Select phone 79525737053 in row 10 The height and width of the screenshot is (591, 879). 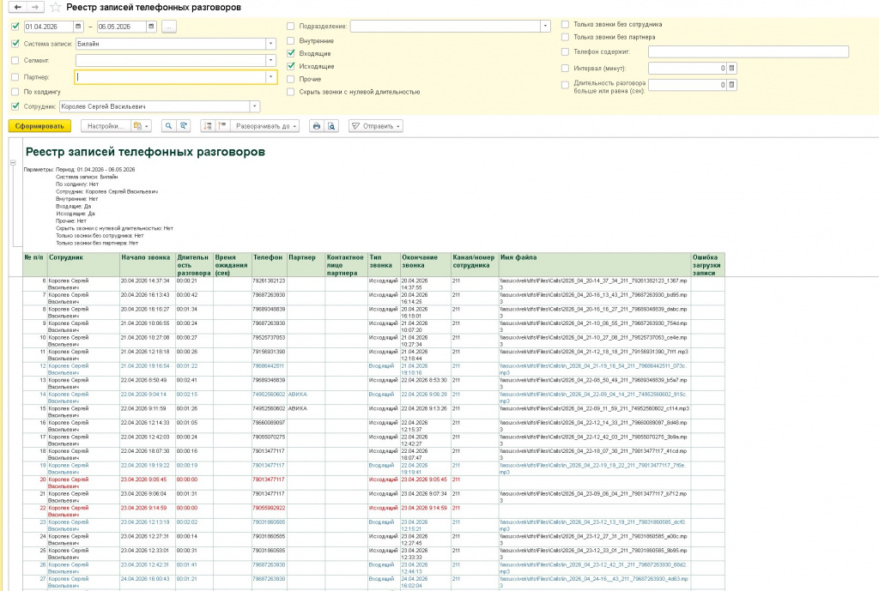[269, 338]
